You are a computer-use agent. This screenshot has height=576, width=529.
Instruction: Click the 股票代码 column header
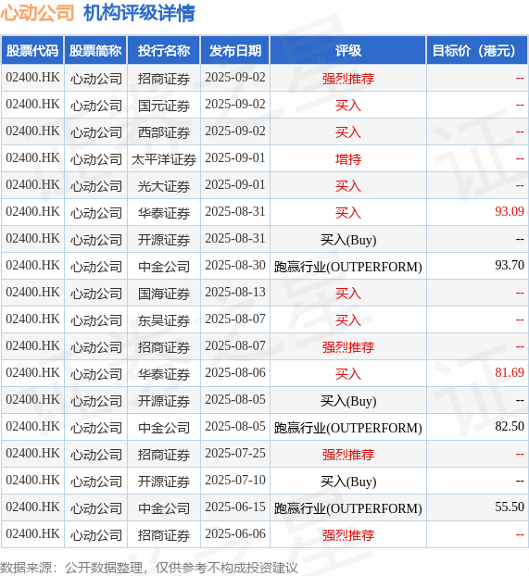pyautogui.click(x=32, y=50)
